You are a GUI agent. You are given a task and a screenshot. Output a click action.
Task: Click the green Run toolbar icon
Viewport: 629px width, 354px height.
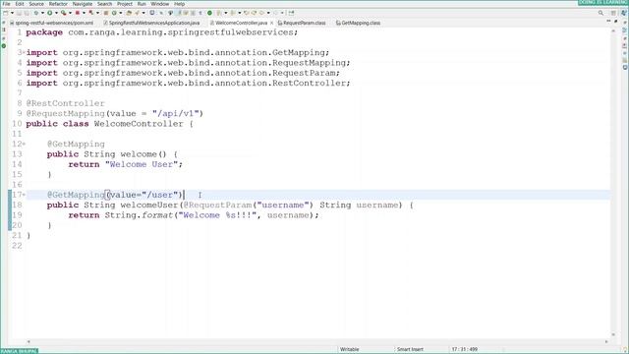coord(50,13)
